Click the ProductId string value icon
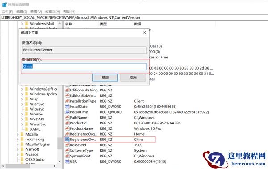268x169 pixels. click(x=67, y=123)
